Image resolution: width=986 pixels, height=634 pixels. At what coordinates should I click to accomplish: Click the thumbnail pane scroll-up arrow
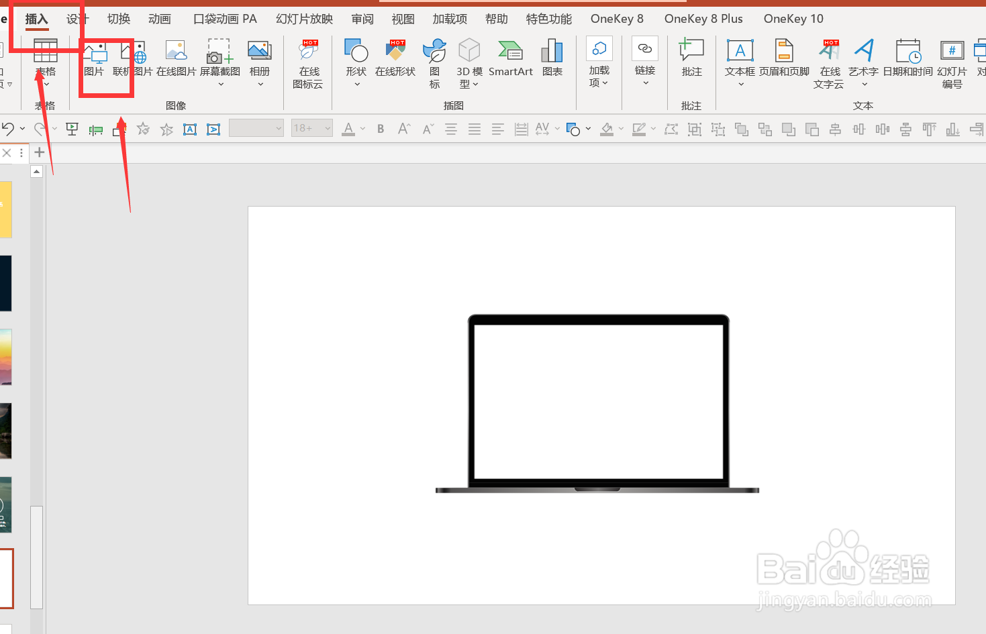pyautogui.click(x=37, y=172)
